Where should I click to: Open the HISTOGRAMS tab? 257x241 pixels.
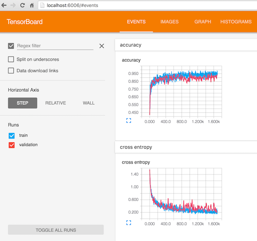click(236, 22)
